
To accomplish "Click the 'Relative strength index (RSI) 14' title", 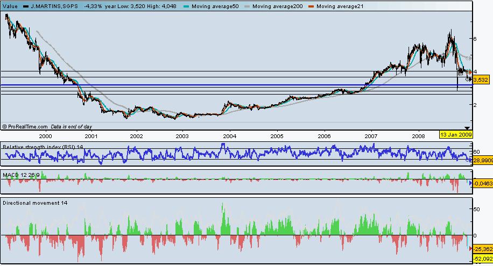I will (43, 147).
